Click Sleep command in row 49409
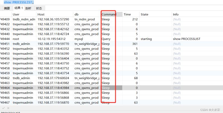 [x=106, y=19]
